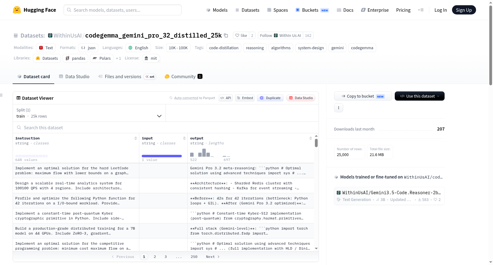Click the output lengths histogram

point(210,153)
